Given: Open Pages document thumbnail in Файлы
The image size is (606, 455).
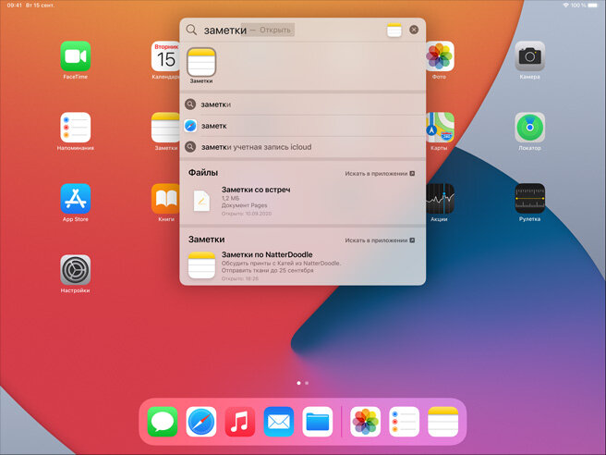Looking at the screenshot, I should 201,202.
